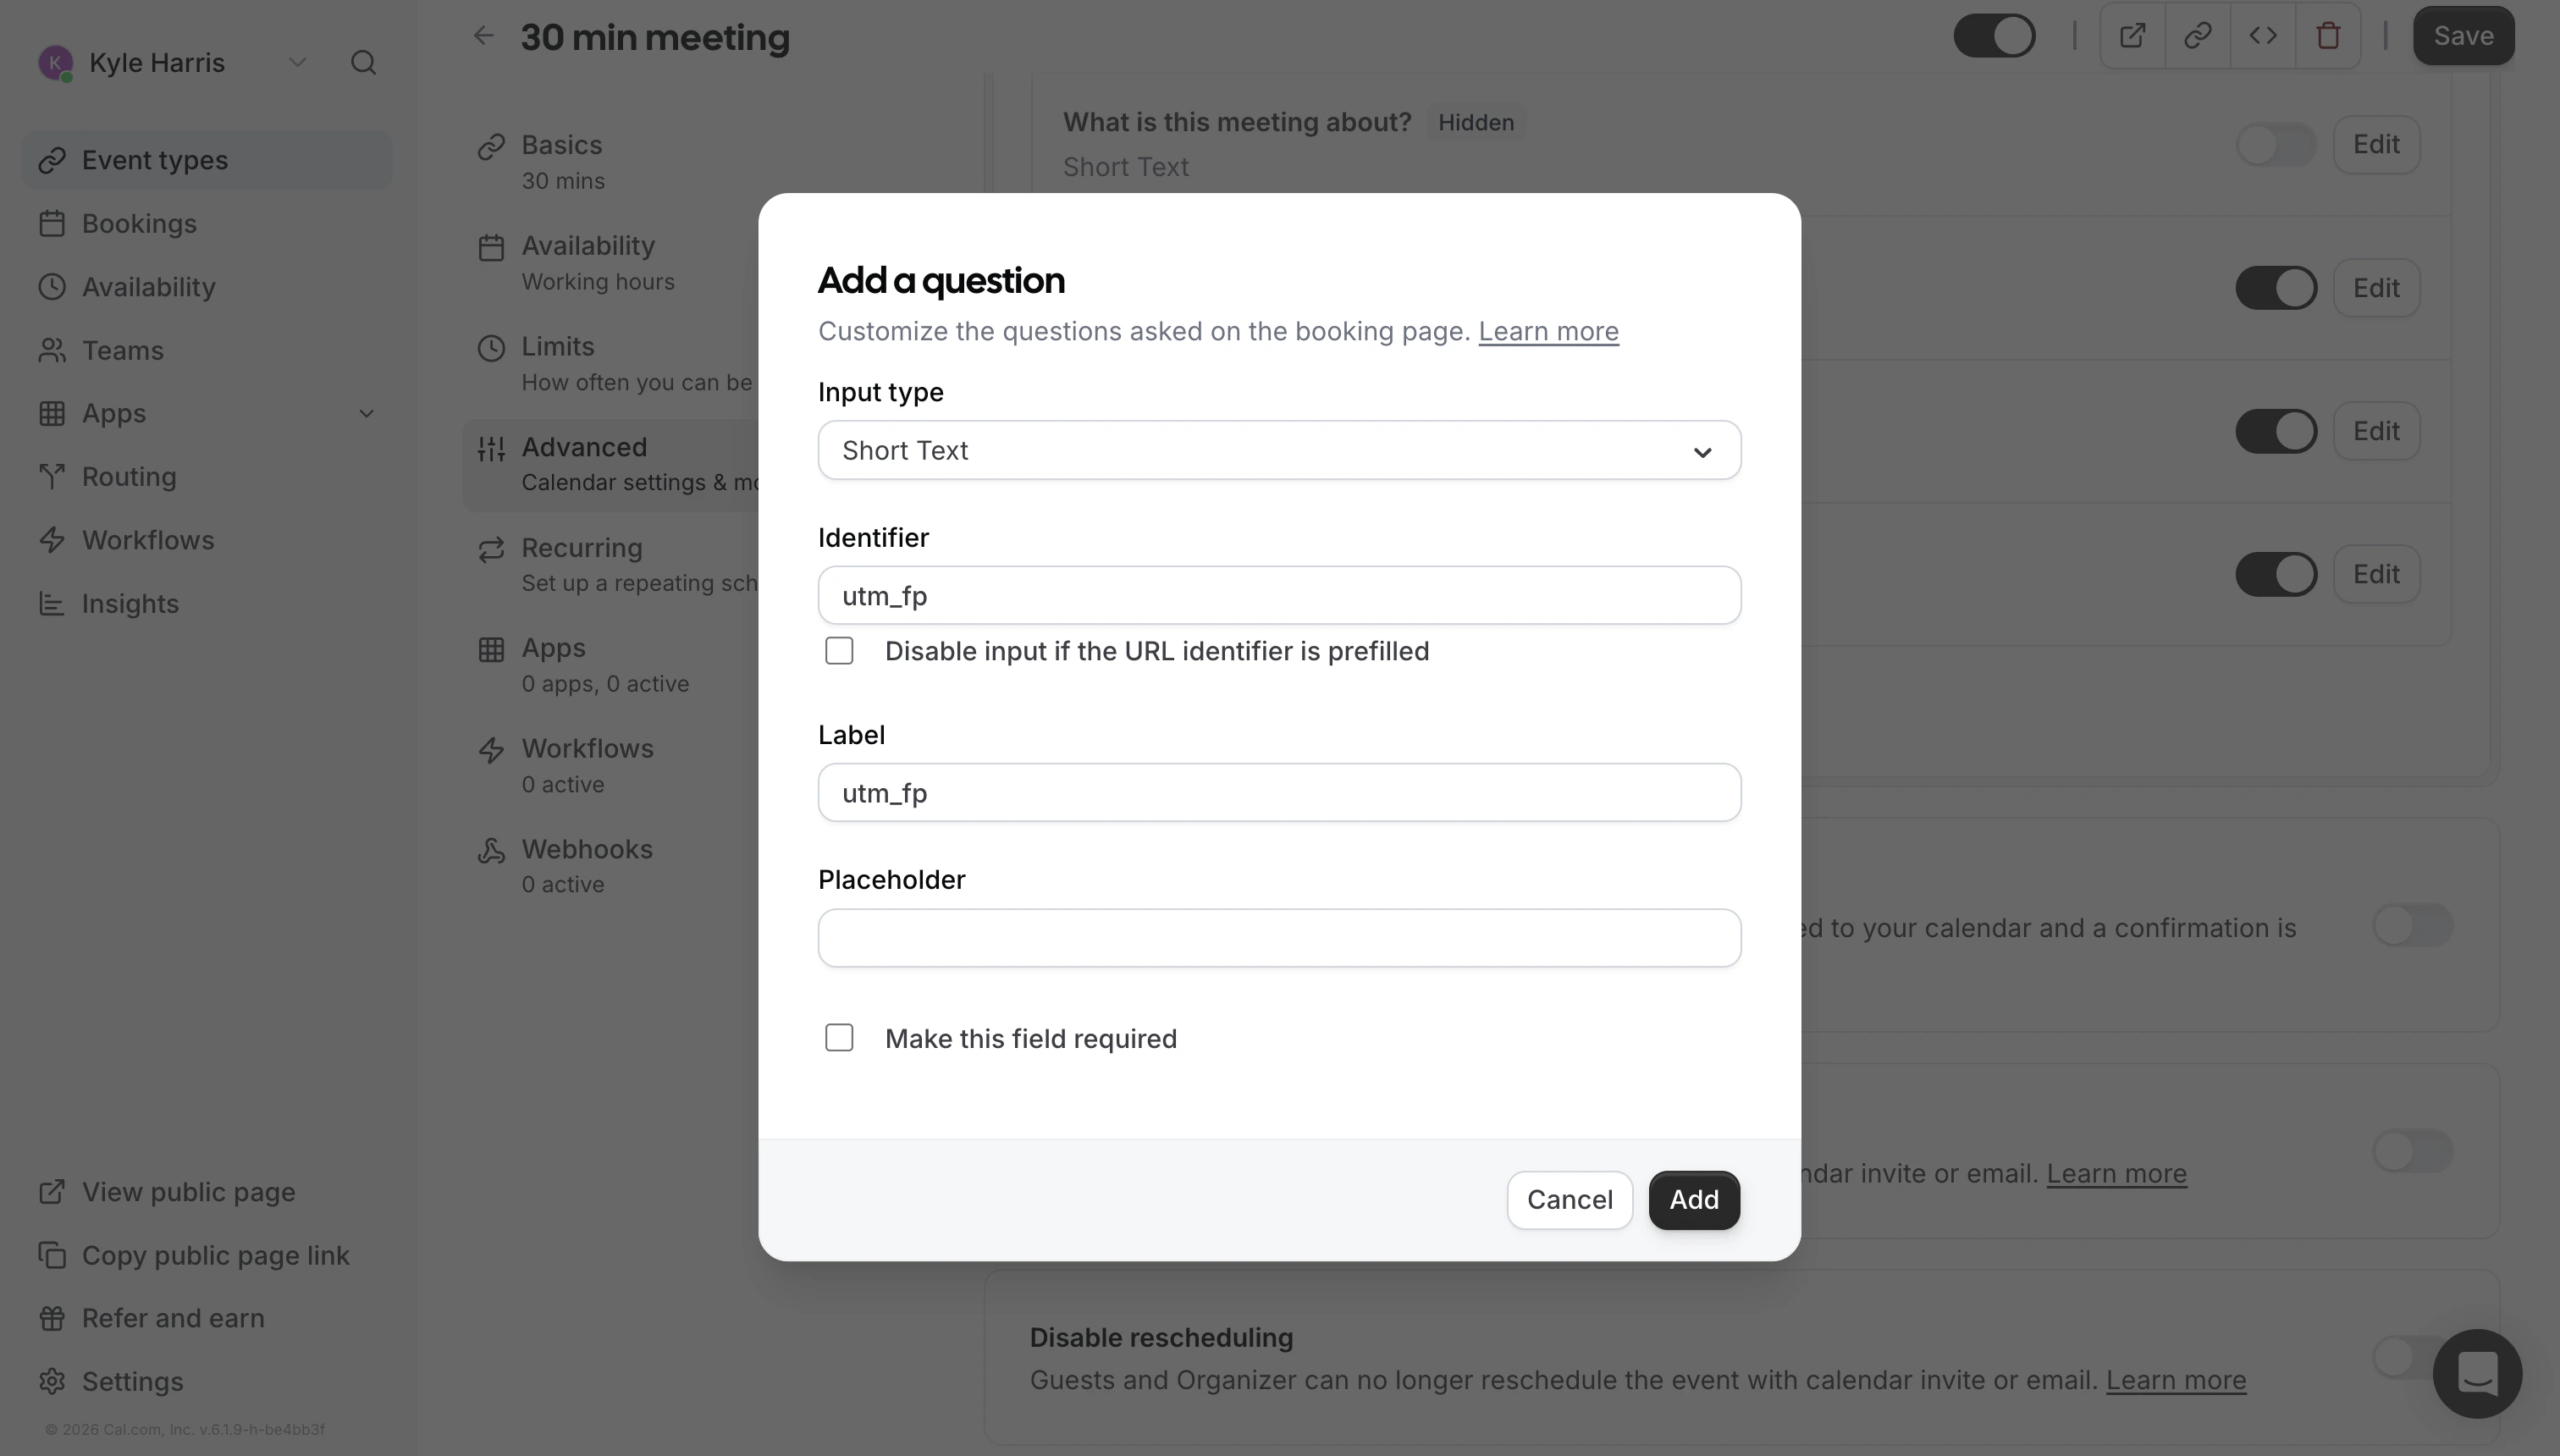
Task: Open Bookings in the sidebar
Action: point(139,224)
